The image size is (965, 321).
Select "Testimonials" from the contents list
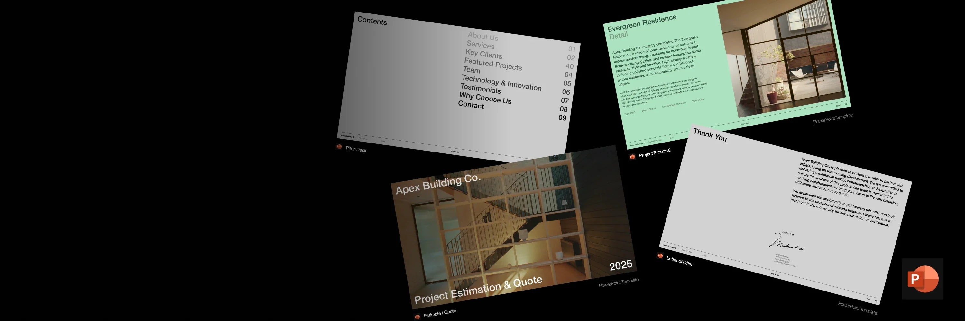(481, 91)
